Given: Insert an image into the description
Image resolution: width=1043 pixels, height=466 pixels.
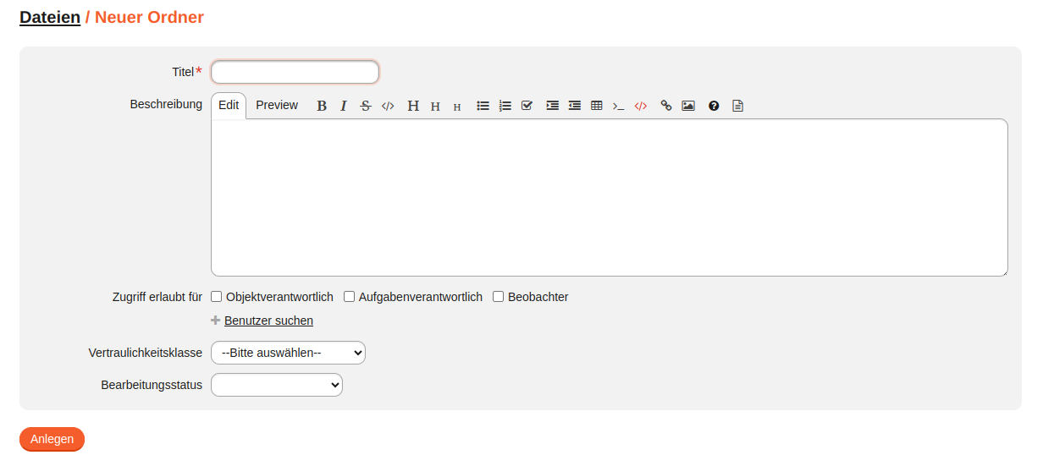Looking at the screenshot, I should (688, 106).
